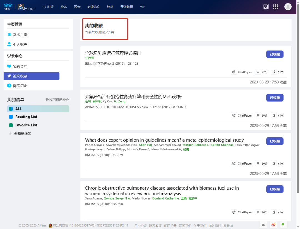The image size is (300, 229).
Task: Open 排名 in top navigation
Action: [64, 7]
